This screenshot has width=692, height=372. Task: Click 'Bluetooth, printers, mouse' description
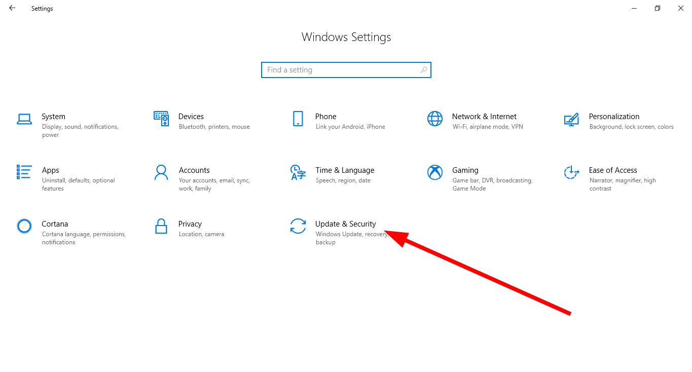tap(214, 127)
